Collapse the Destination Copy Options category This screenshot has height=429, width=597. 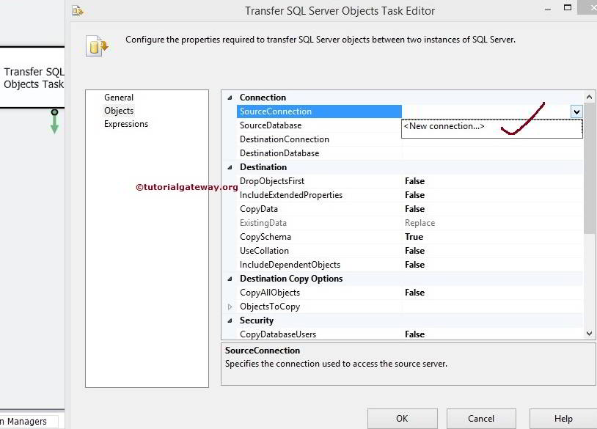click(x=230, y=279)
